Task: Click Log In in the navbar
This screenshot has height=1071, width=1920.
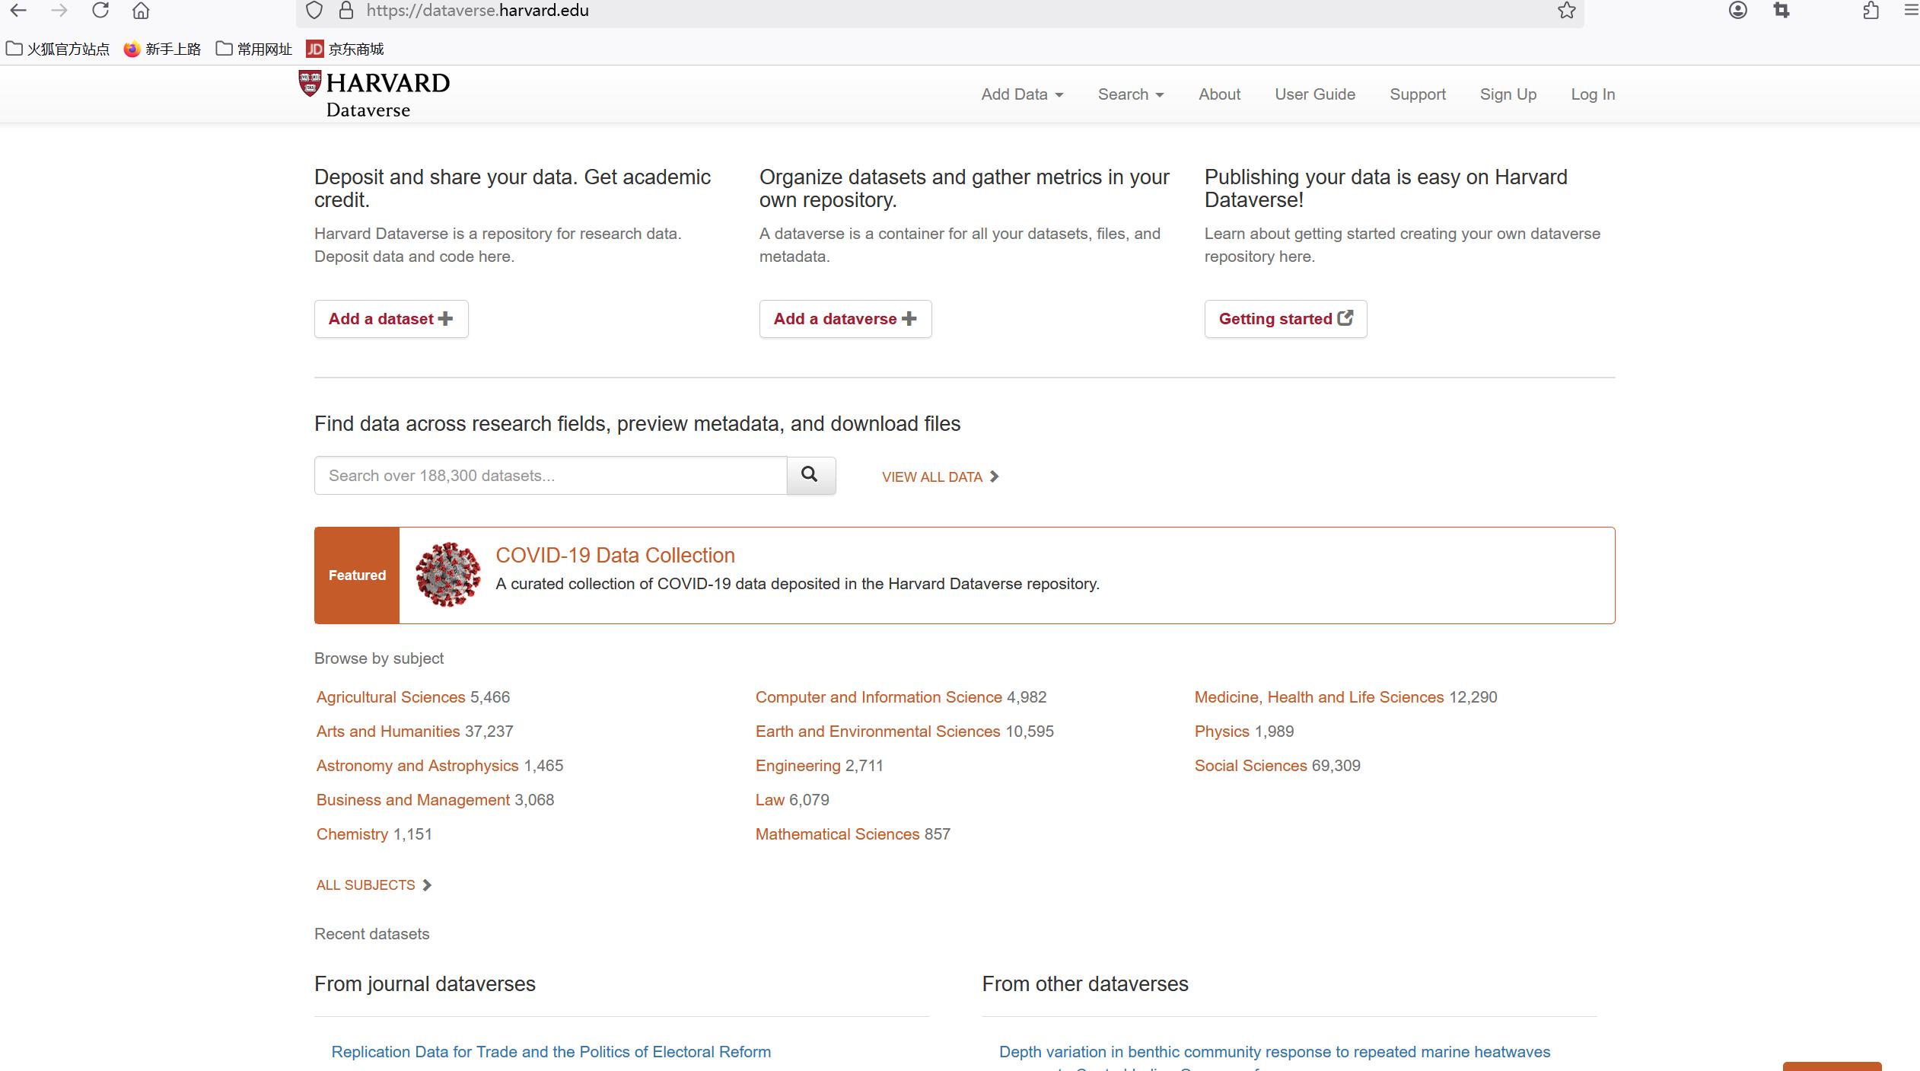Action: click(1593, 94)
